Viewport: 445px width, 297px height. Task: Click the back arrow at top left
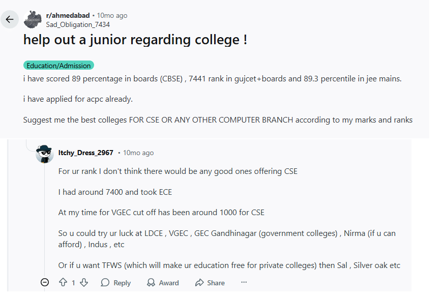(x=9, y=19)
